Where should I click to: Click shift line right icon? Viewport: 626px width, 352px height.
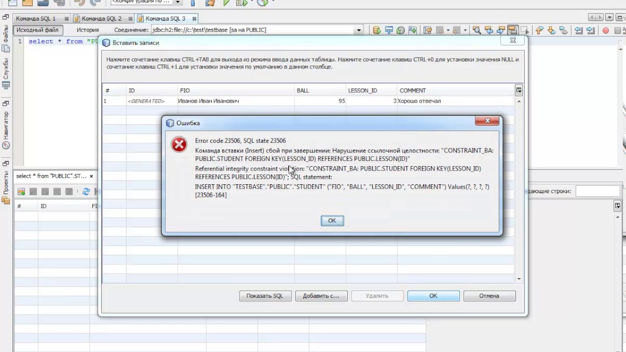tap(590, 30)
